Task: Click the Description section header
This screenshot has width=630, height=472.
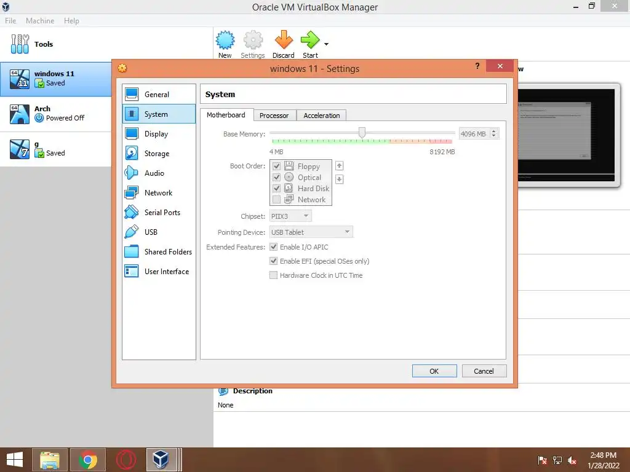Action: [x=252, y=390]
